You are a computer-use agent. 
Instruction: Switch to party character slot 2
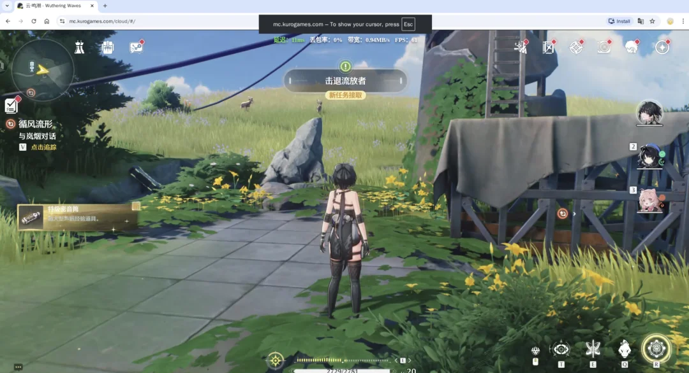(x=649, y=157)
